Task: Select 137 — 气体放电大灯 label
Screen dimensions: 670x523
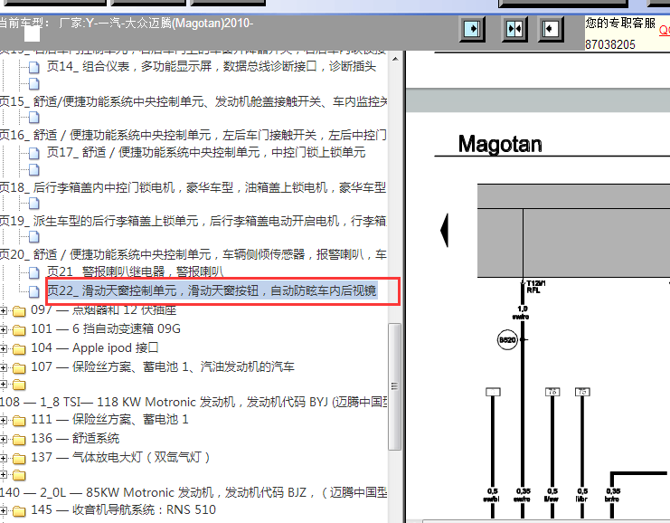Action: (120, 457)
